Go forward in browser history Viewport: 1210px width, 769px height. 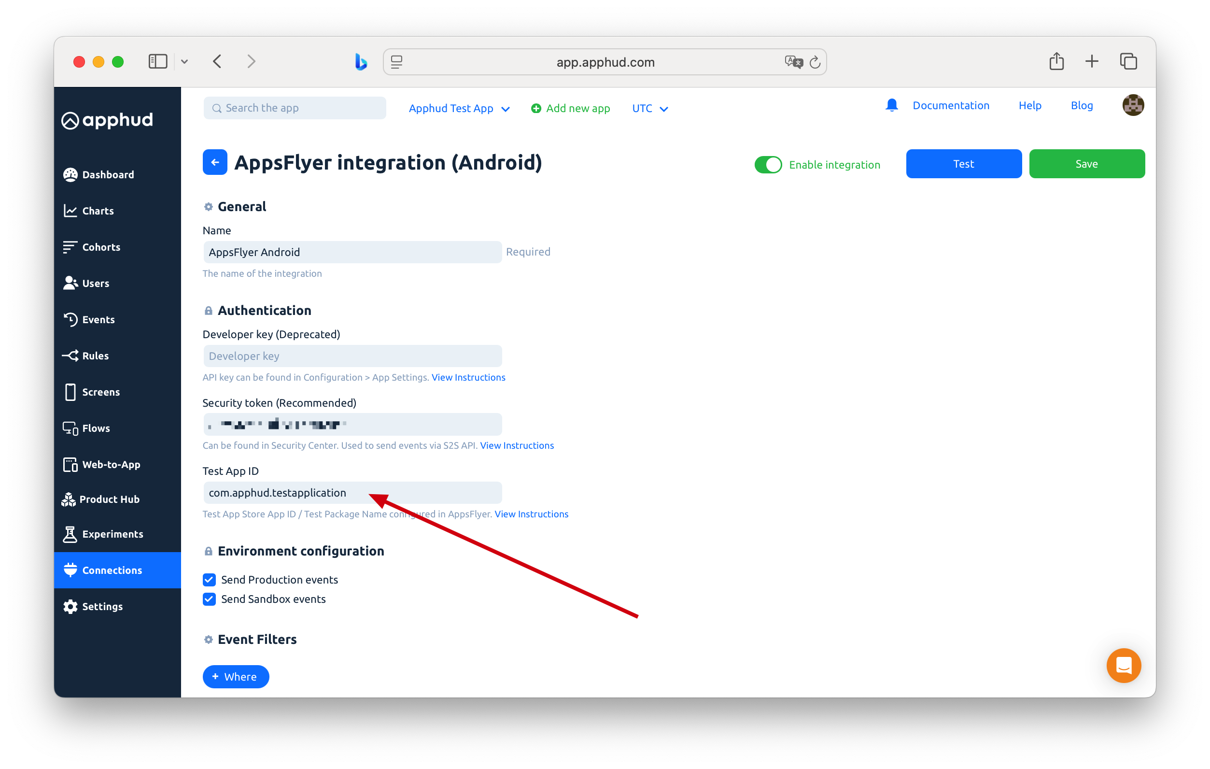coord(251,62)
